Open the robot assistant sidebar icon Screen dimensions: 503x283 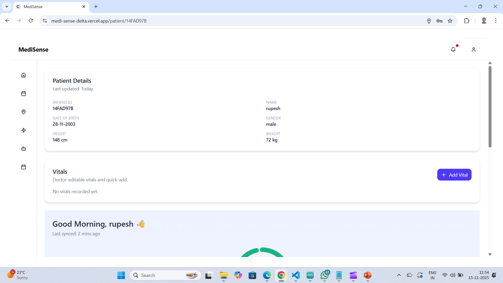pyautogui.click(x=24, y=149)
